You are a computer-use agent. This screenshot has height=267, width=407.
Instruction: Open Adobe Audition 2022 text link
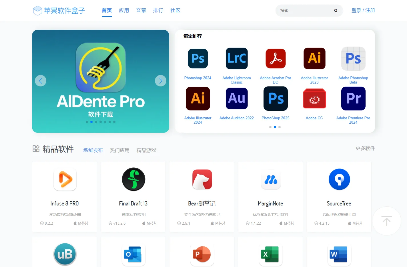237,118
